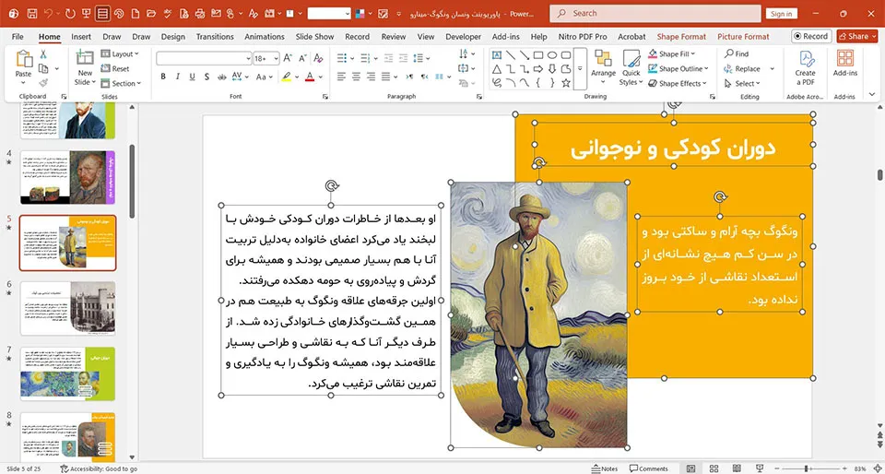Open the Select dropdown in the Editing group
The image size is (885, 474).
pyautogui.click(x=742, y=84)
